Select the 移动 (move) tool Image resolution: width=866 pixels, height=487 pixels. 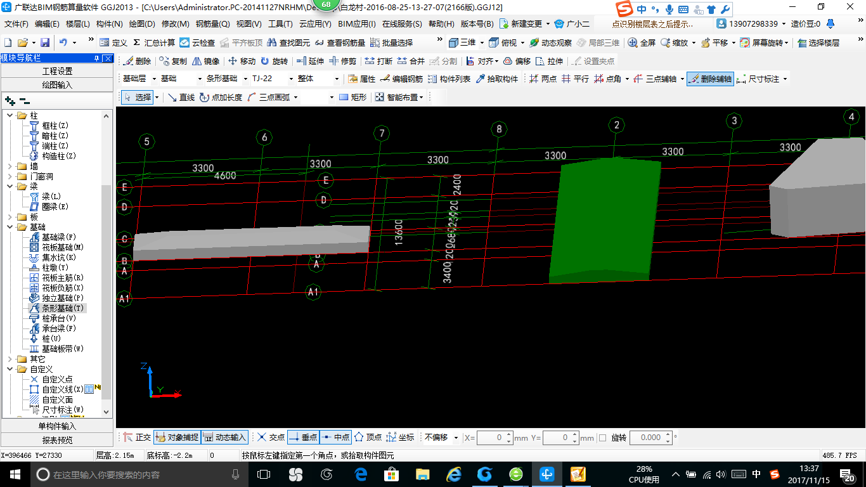click(242, 62)
